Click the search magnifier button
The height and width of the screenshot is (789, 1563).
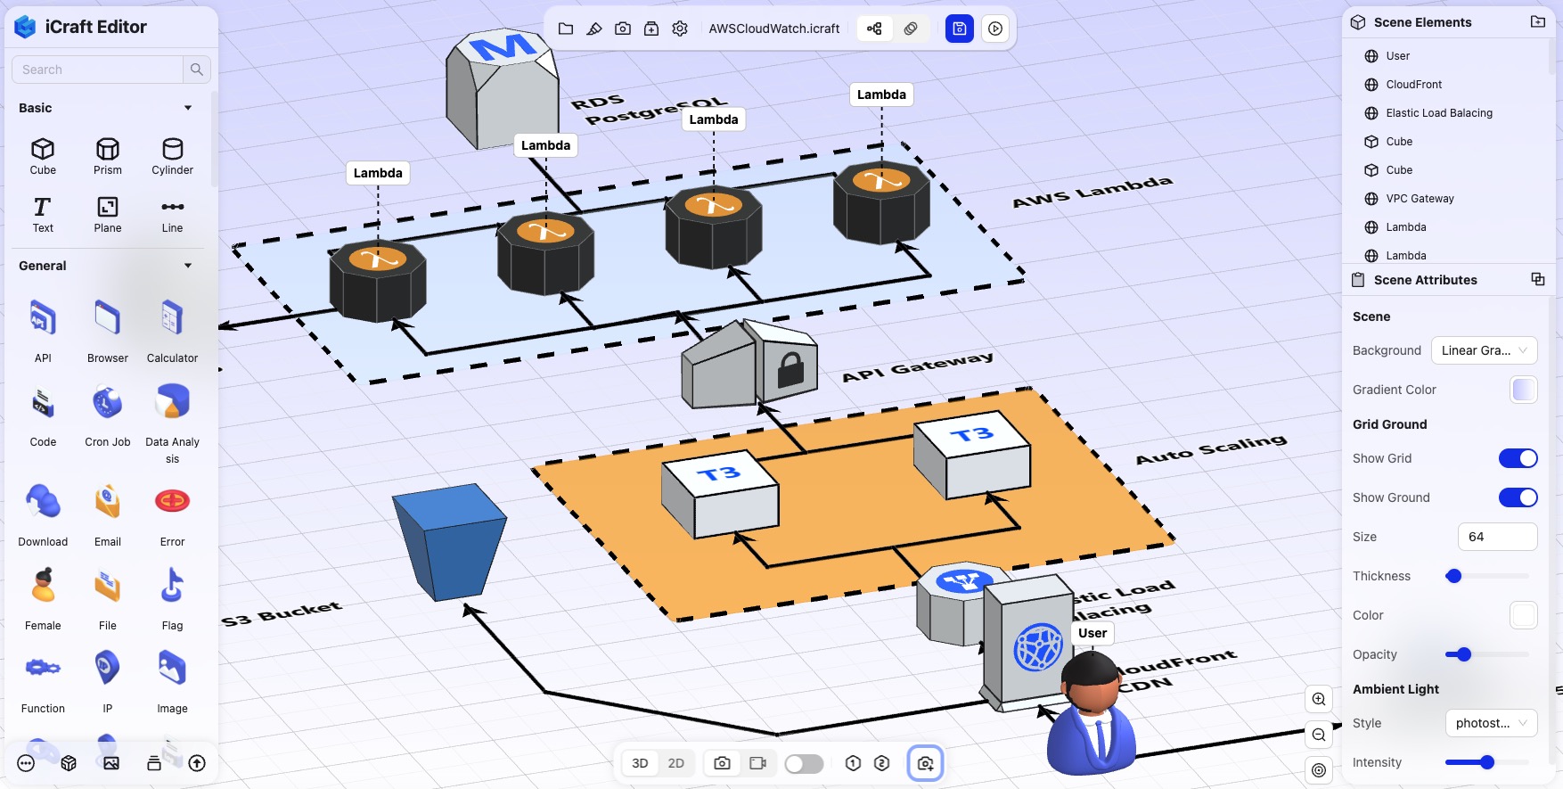(197, 70)
